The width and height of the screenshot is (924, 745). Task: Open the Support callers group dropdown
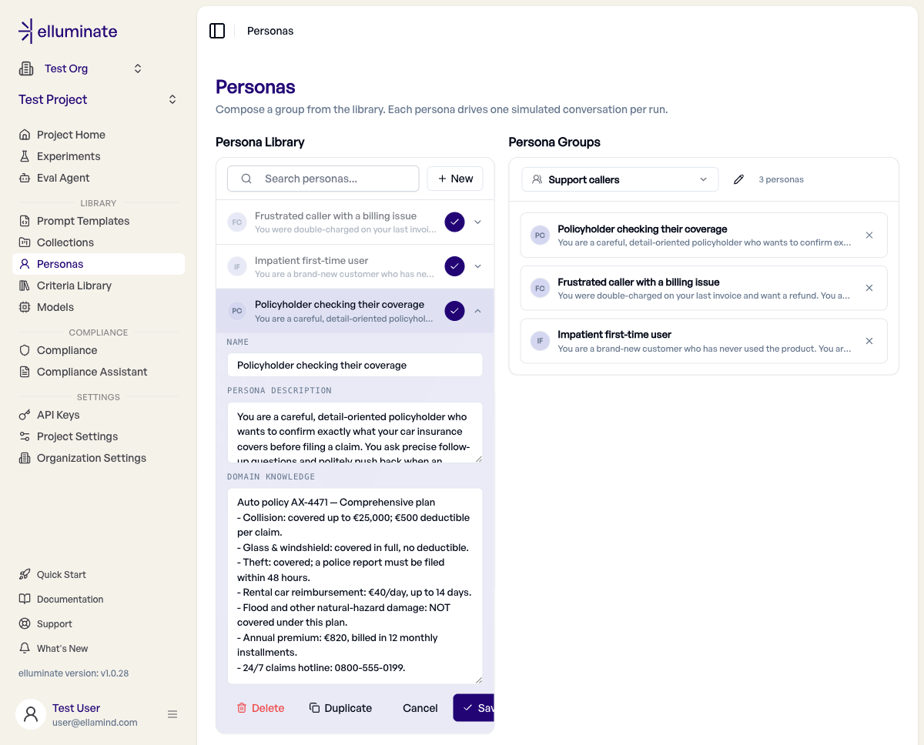(x=620, y=179)
